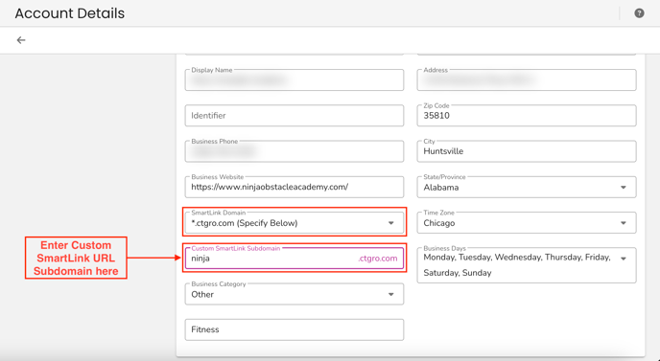
Task: Open the Business Category dropdown arrow
Action: coord(391,294)
